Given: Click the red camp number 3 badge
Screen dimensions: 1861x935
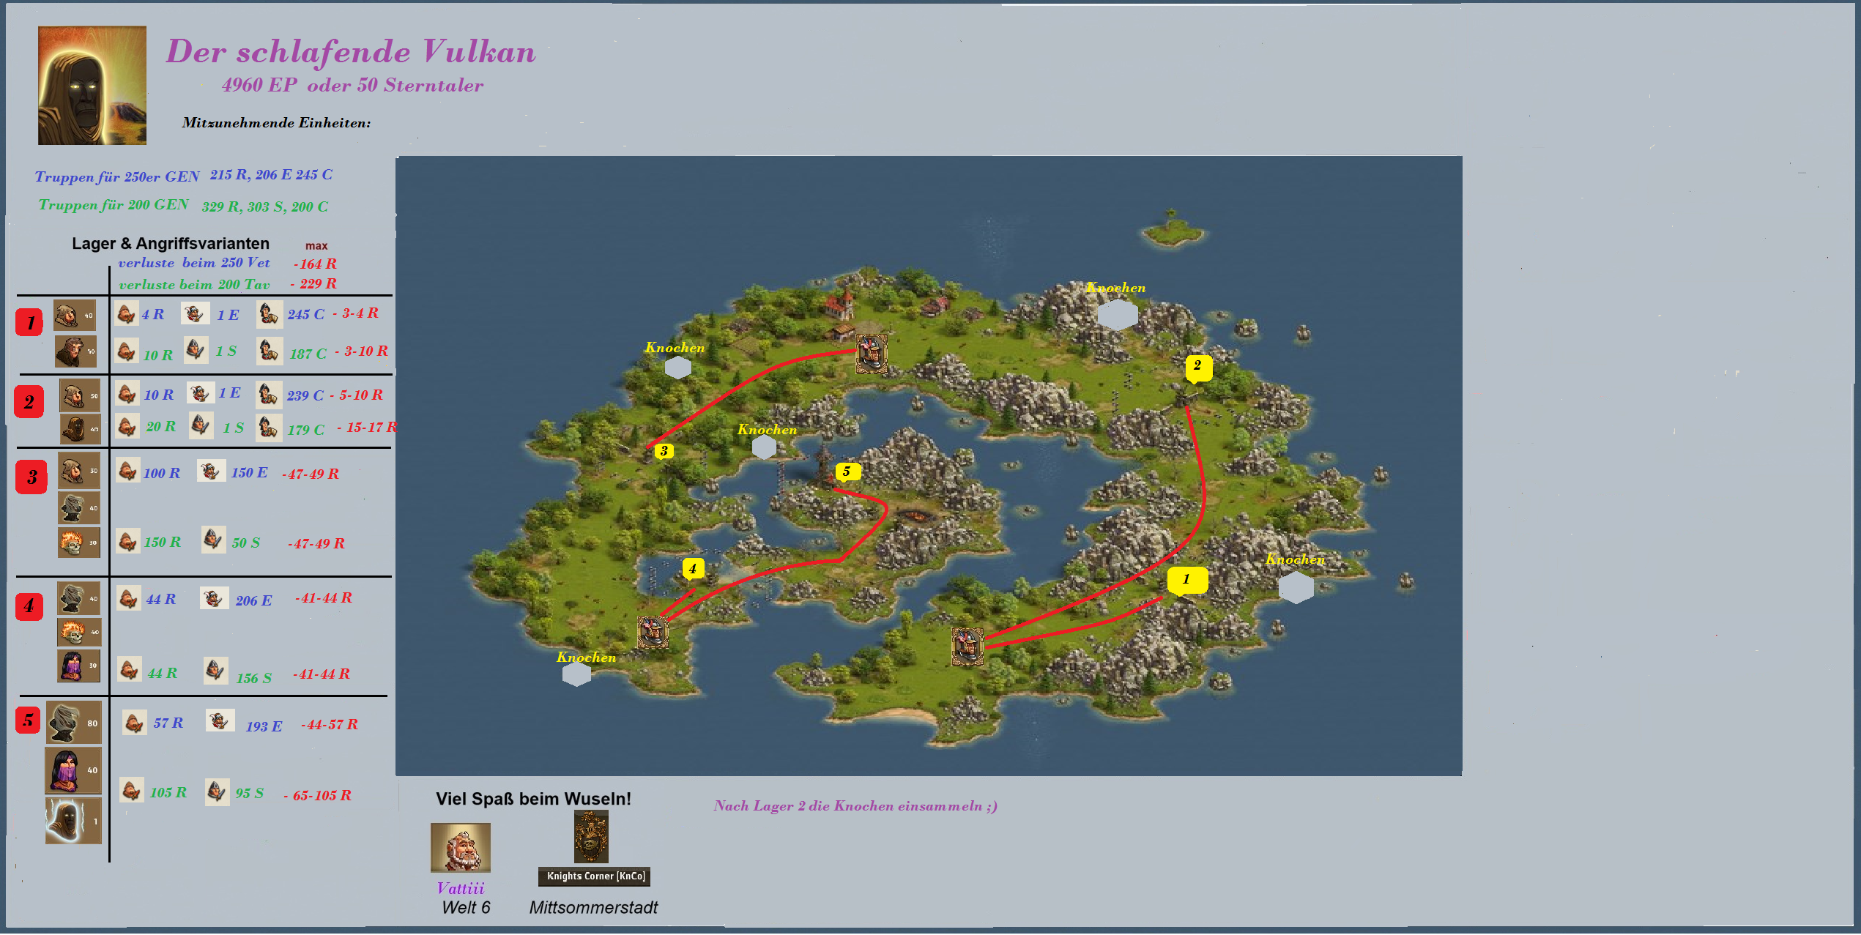Looking at the screenshot, I should coord(31,477).
